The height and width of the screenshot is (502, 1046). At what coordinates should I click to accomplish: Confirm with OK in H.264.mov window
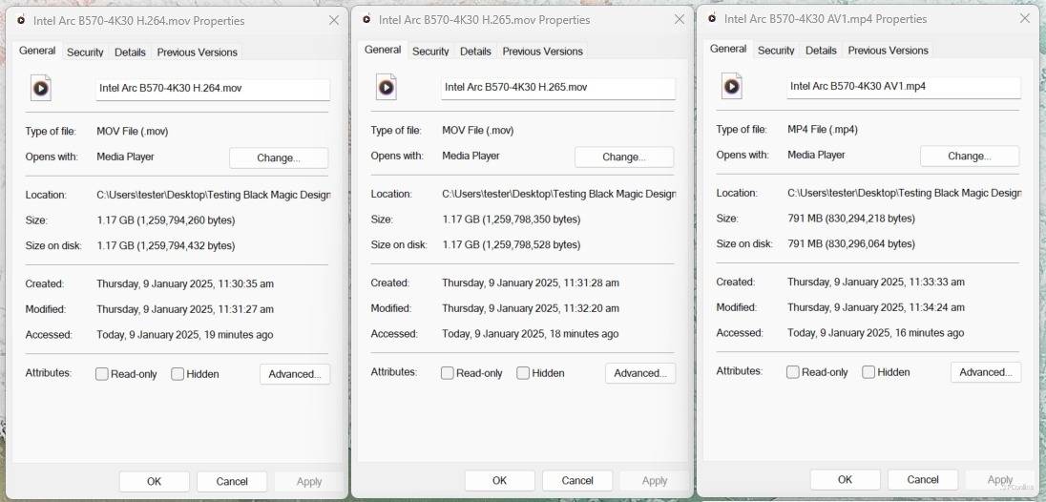tap(154, 481)
